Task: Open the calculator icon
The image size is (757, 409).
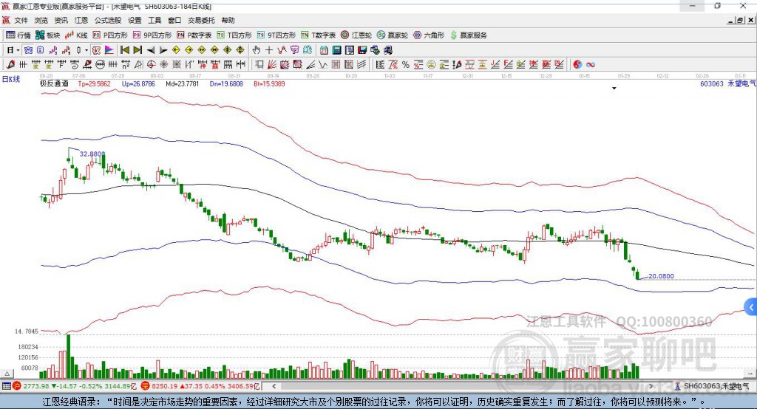Action: tap(336, 50)
